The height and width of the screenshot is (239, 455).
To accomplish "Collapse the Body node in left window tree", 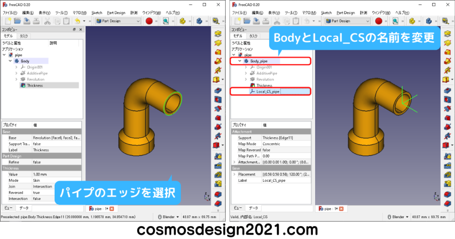I will pos(10,61).
